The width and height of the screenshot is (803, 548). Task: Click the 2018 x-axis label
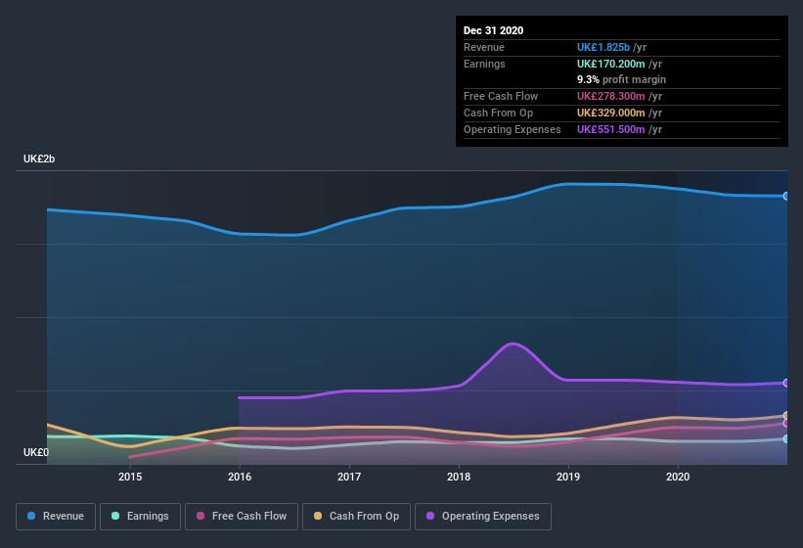click(459, 477)
